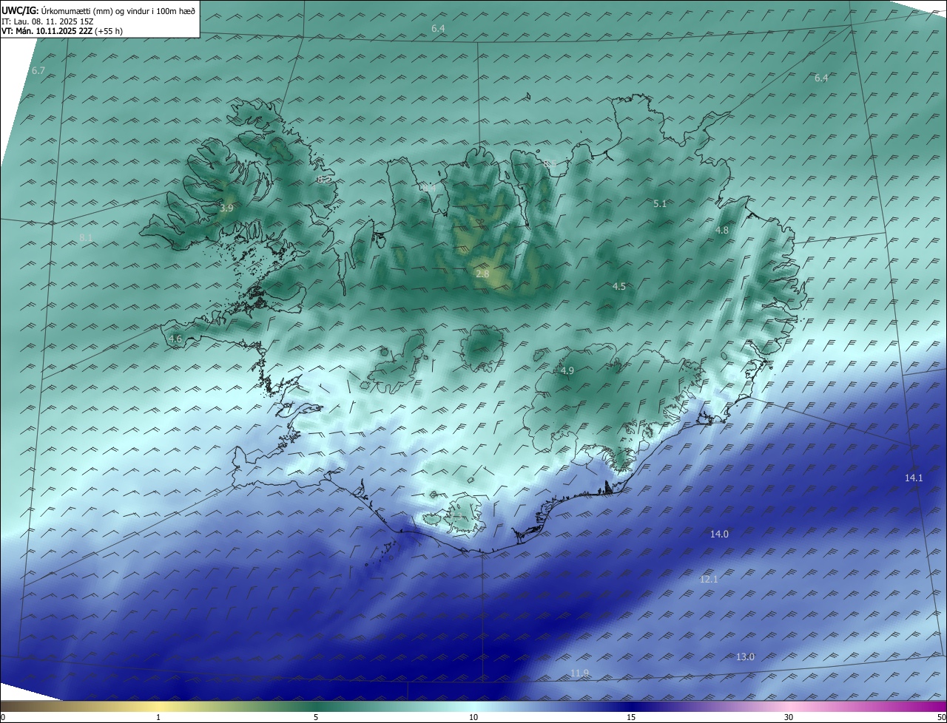This screenshot has height=723, width=947.
Task: Click the map value 5.1
Action: tap(660, 203)
